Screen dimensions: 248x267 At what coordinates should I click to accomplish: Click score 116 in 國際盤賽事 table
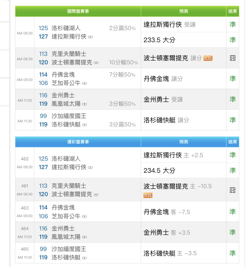43,95
